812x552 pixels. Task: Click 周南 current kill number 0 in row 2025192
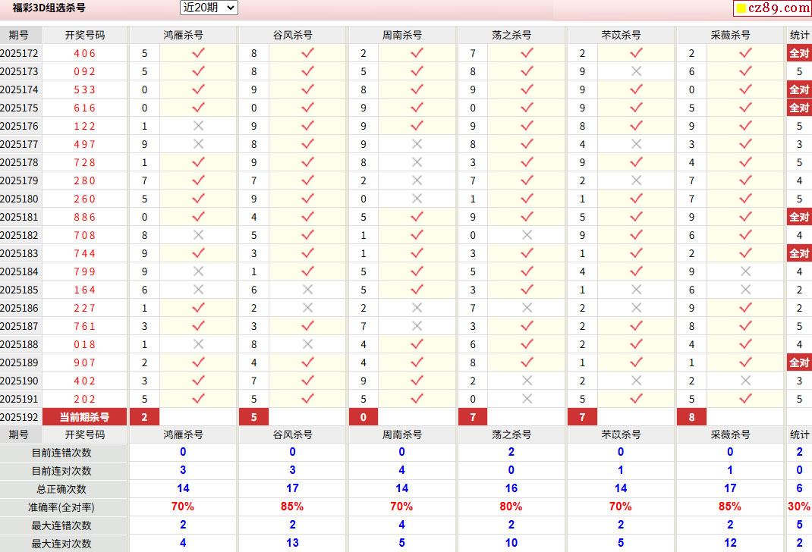pyautogui.click(x=364, y=417)
